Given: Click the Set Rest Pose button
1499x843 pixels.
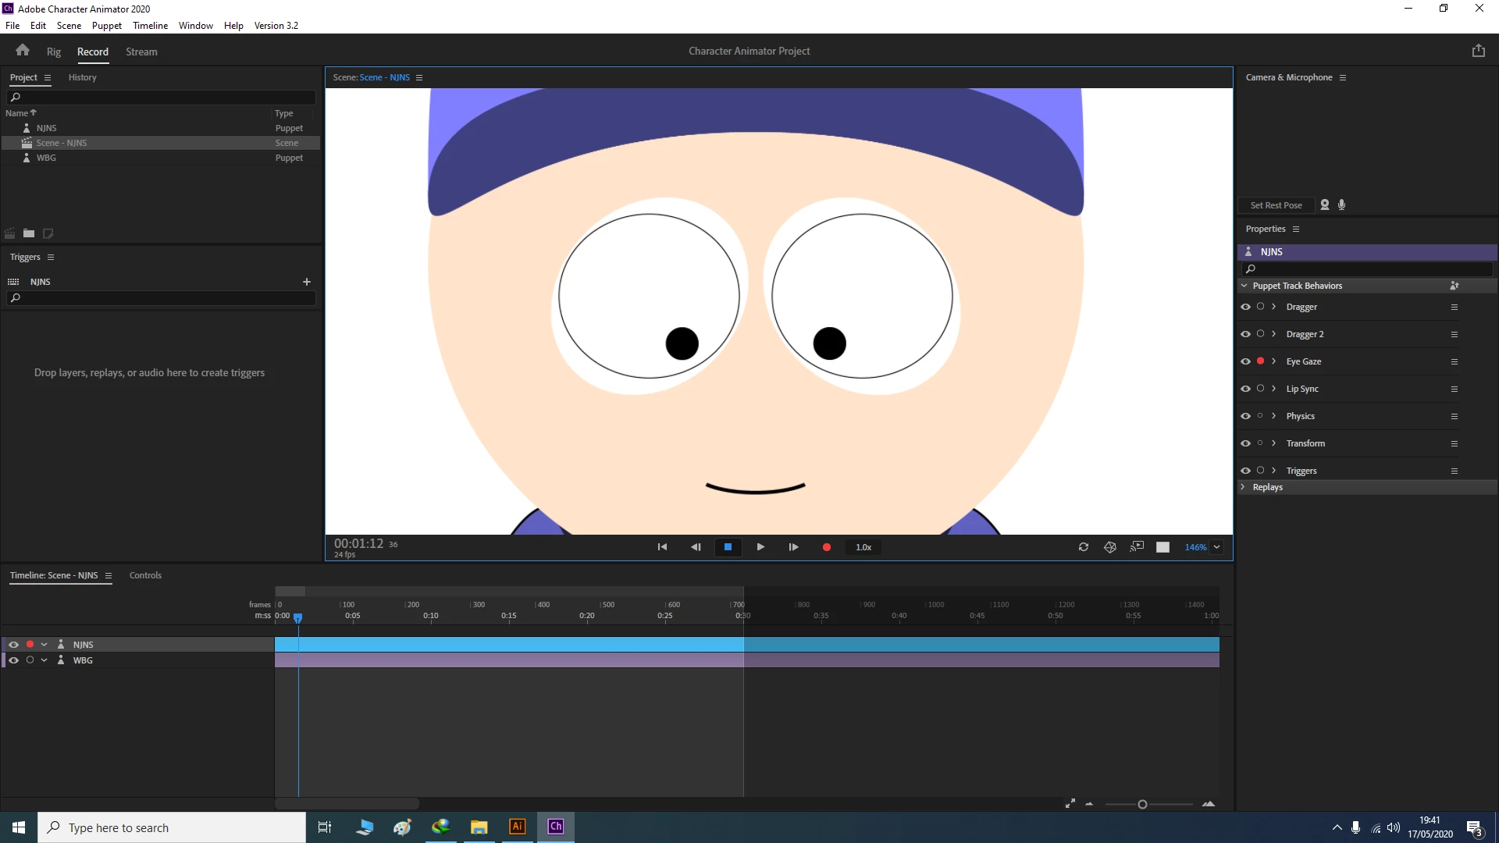Looking at the screenshot, I should [1276, 205].
